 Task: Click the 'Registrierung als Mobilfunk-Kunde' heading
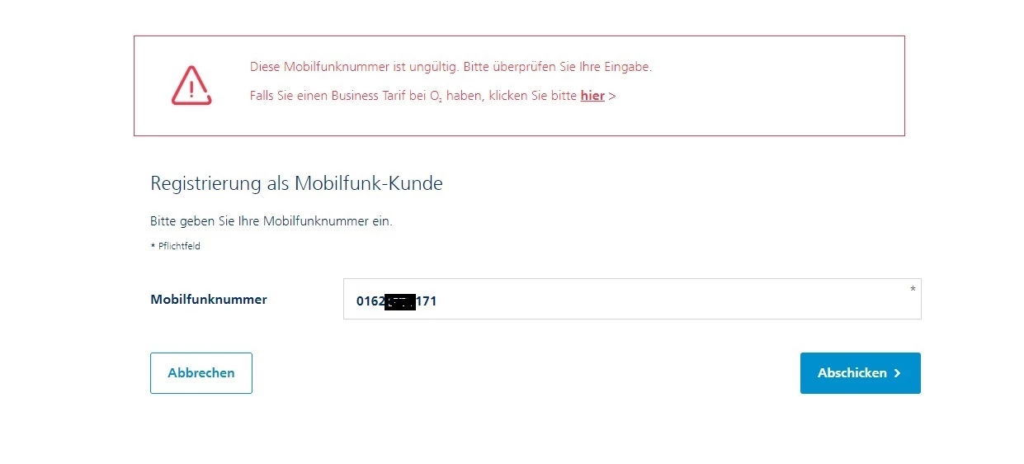[x=296, y=183]
